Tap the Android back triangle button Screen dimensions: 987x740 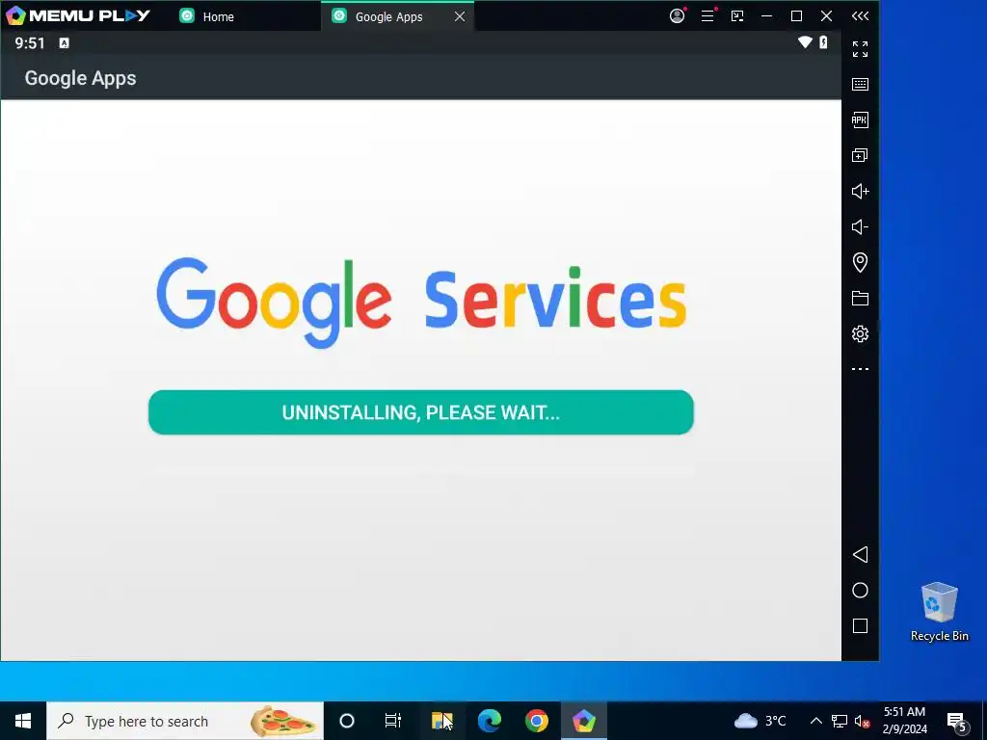pos(860,554)
